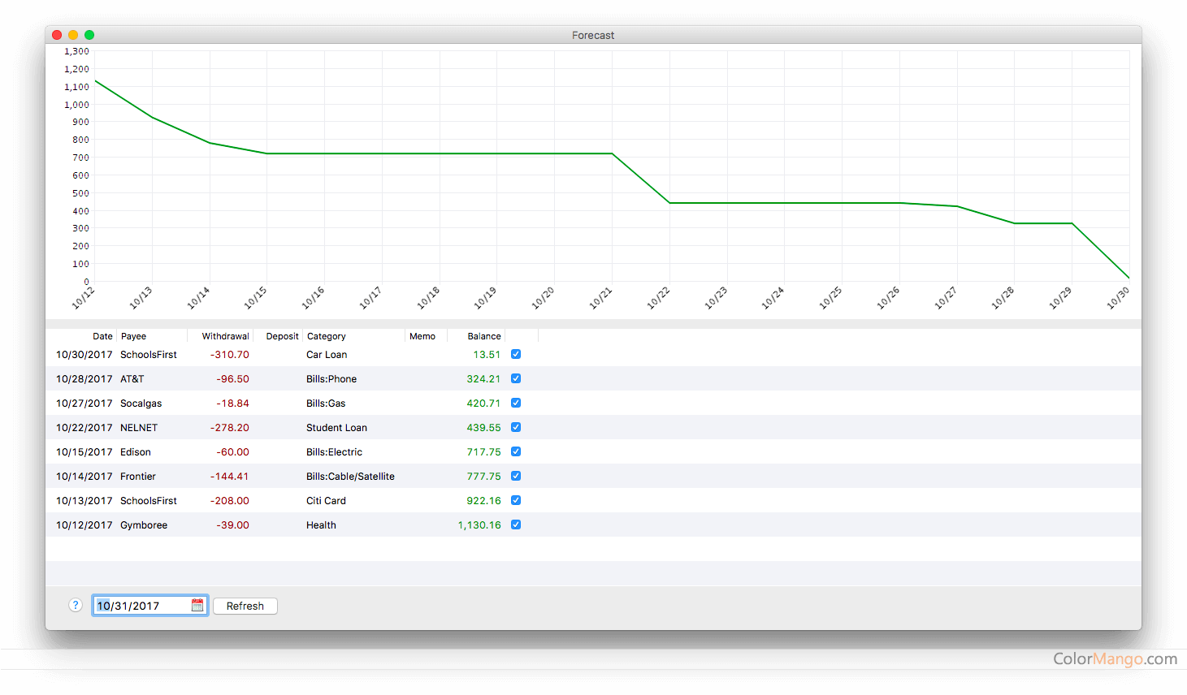1187x695 pixels.
Task: Click the green zoom window button
Action: (89, 35)
